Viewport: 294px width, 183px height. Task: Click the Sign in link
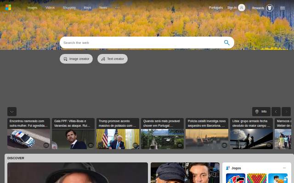pyautogui.click(x=232, y=8)
